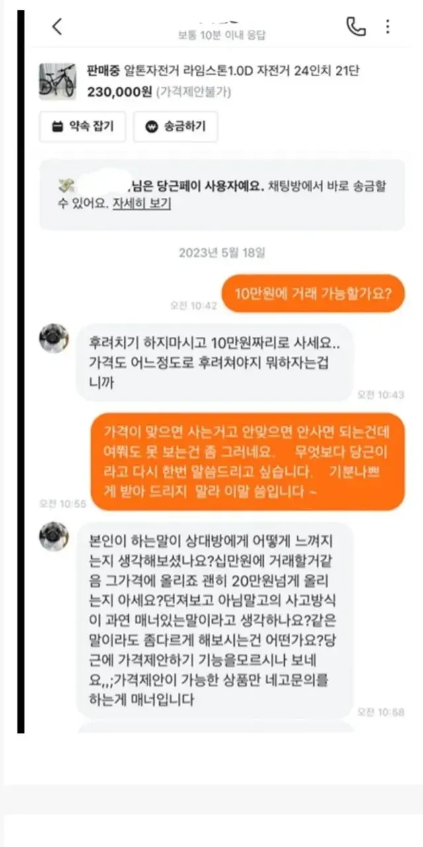Click the money emoji in 당근페이 notice
This screenshot has width=423, height=847.
tap(65, 186)
